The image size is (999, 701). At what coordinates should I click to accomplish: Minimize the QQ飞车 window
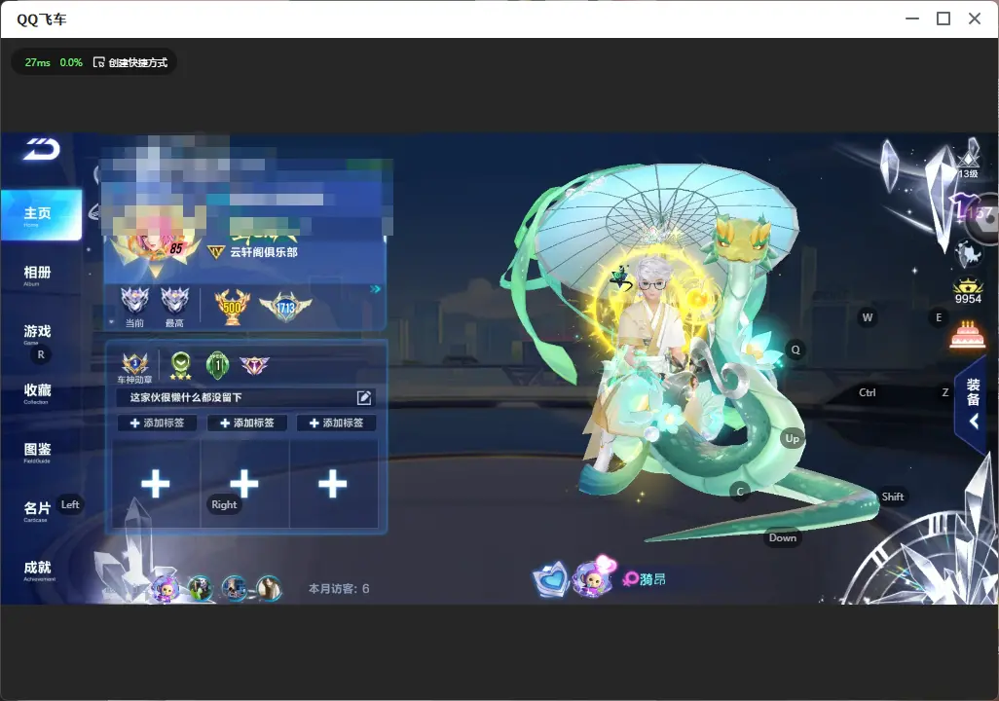(912, 19)
